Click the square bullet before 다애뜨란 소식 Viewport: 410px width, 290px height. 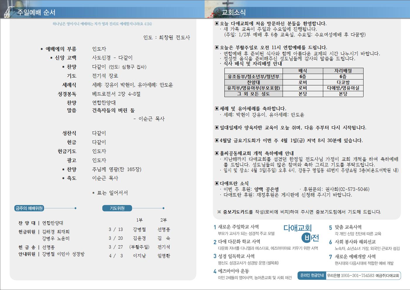pos(217,183)
